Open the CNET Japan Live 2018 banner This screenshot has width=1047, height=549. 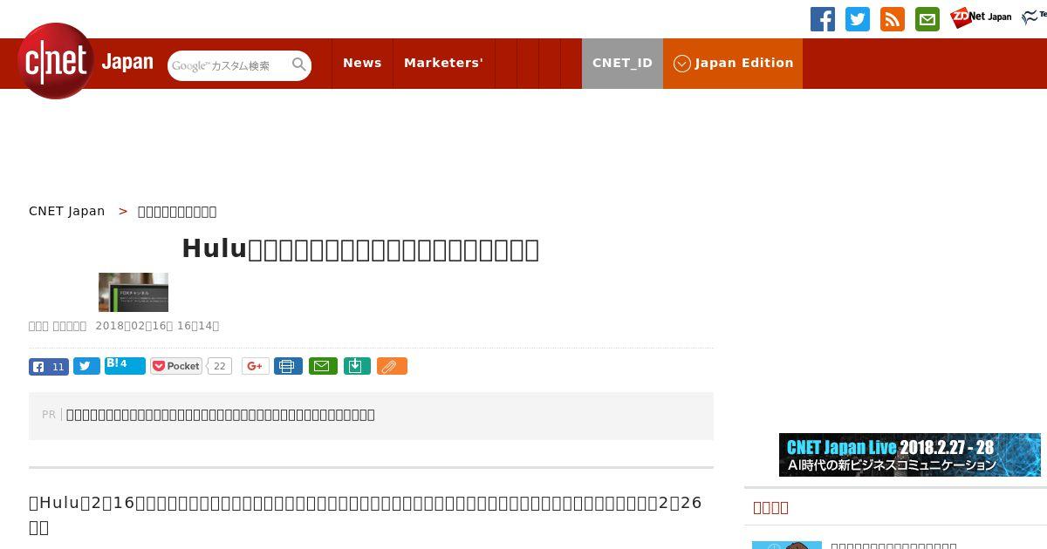910,455
